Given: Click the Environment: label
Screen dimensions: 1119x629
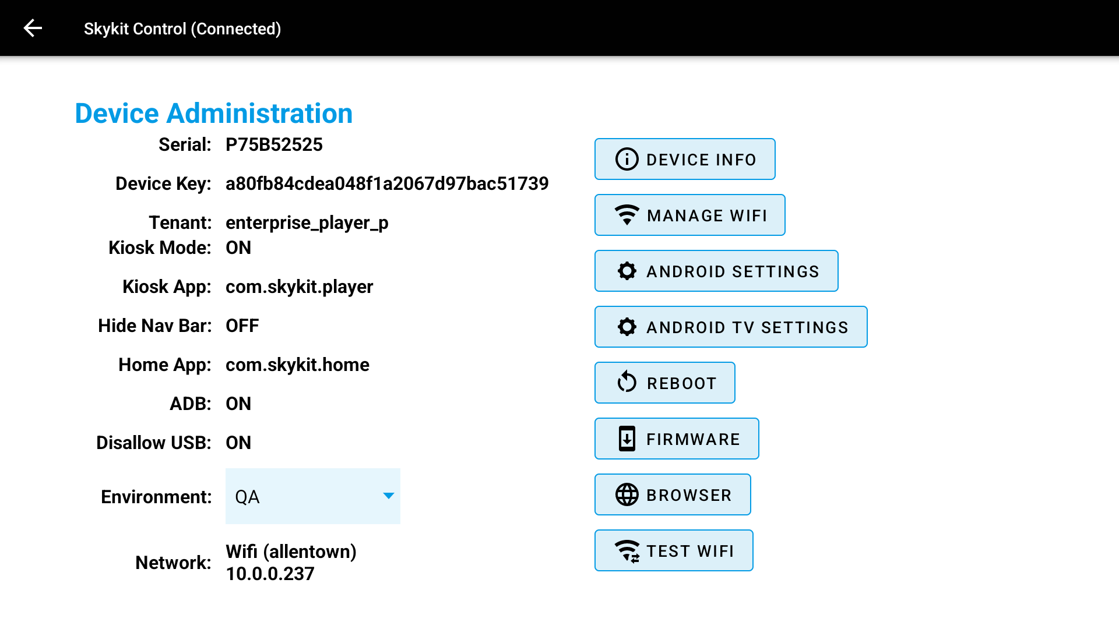Looking at the screenshot, I should (x=156, y=497).
